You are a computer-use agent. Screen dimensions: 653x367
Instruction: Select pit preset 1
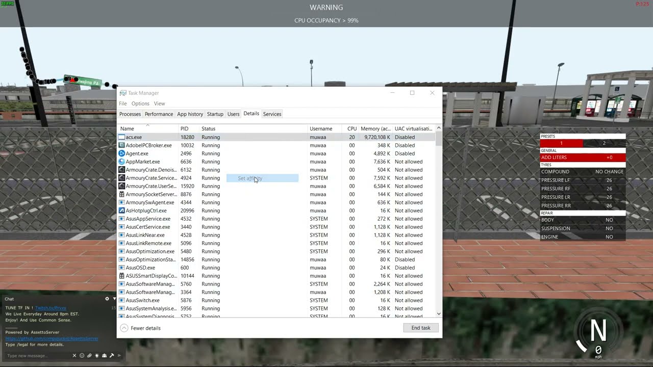(561, 143)
